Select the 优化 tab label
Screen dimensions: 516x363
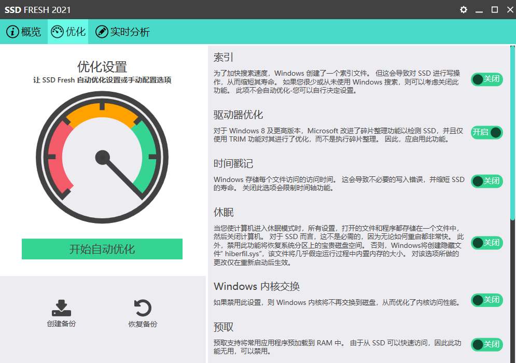pyautogui.click(x=76, y=32)
